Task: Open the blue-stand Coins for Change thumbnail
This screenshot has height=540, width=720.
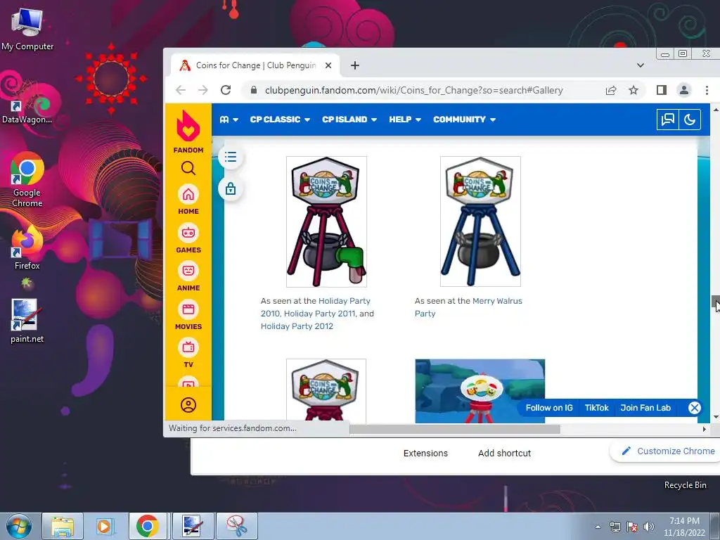Action: [480, 221]
